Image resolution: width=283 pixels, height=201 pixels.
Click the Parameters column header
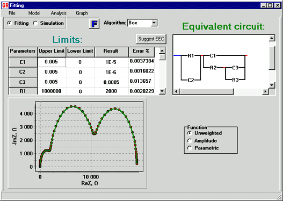[x=23, y=52]
